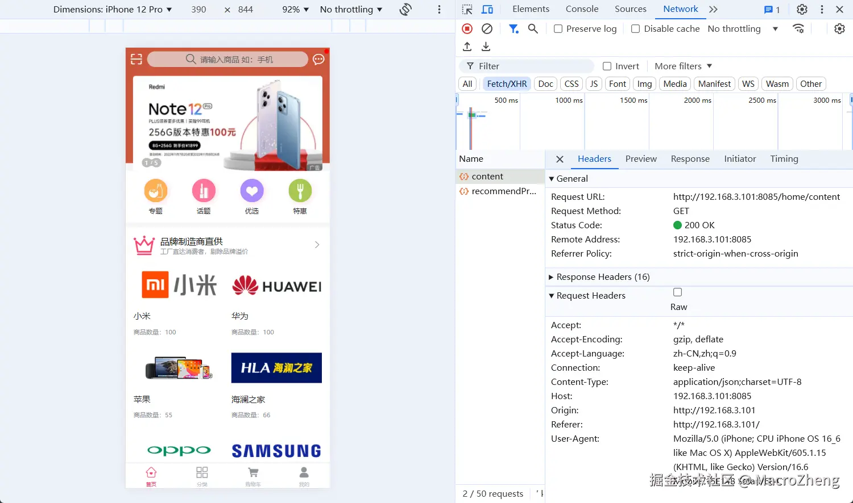Image resolution: width=853 pixels, height=503 pixels.
Task: Tap the 特惠 fork icon
Action: click(300, 191)
